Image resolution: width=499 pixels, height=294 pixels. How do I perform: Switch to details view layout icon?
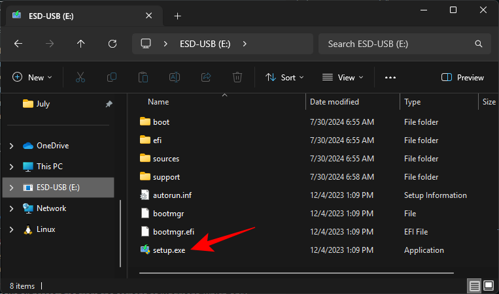click(473, 286)
